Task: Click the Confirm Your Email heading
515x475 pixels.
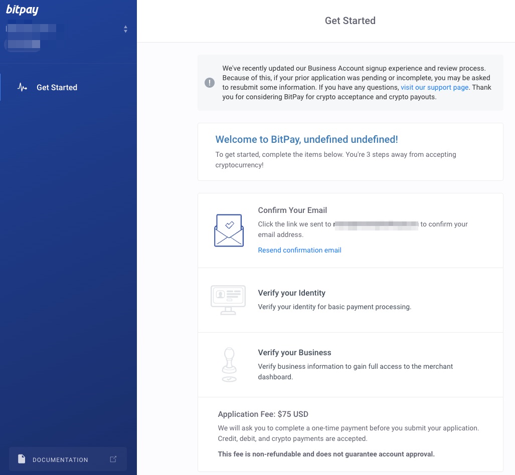Action: pos(292,210)
